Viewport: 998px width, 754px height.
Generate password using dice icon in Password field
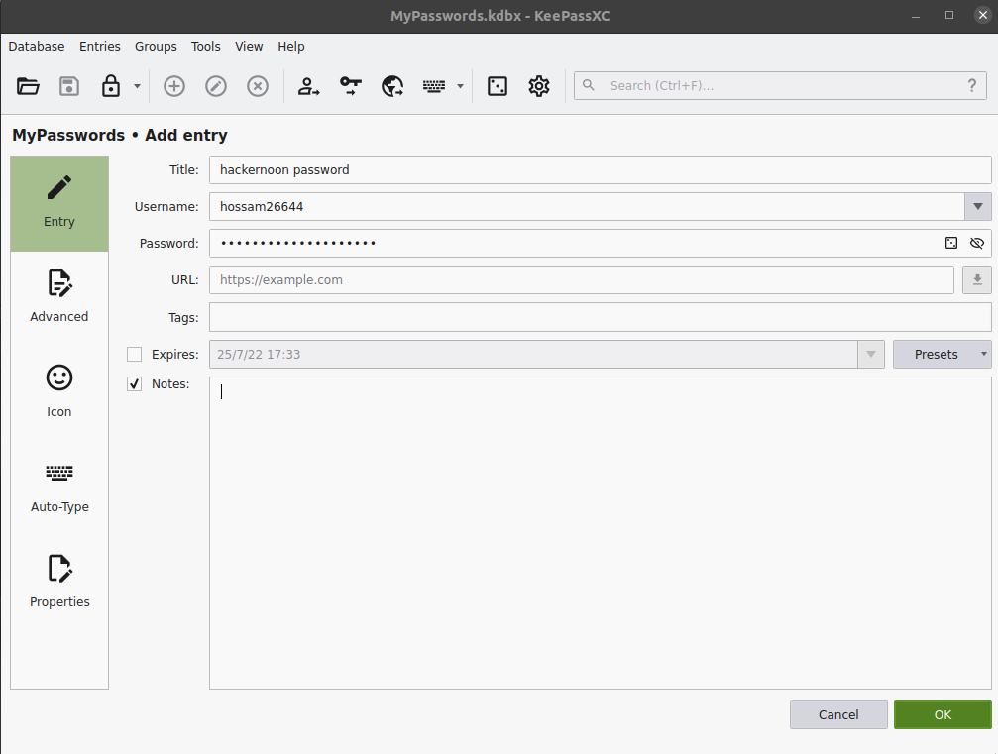click(951, 243)
